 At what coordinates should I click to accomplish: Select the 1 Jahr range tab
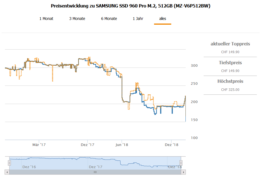pos(138,19)
